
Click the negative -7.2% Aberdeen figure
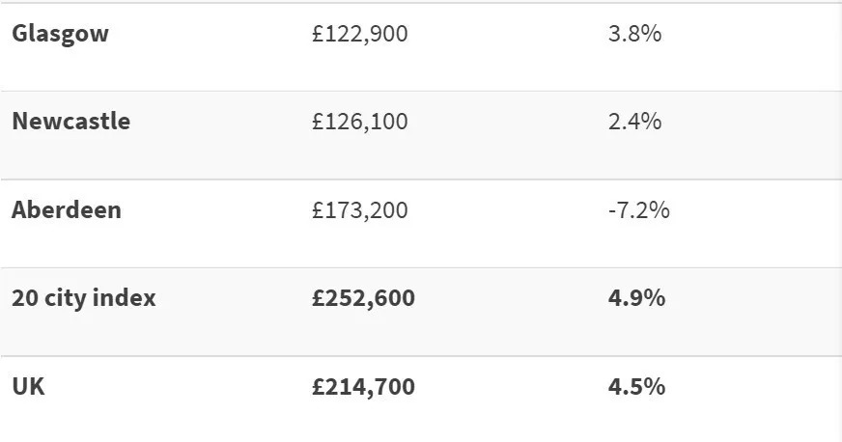(638, 209)
